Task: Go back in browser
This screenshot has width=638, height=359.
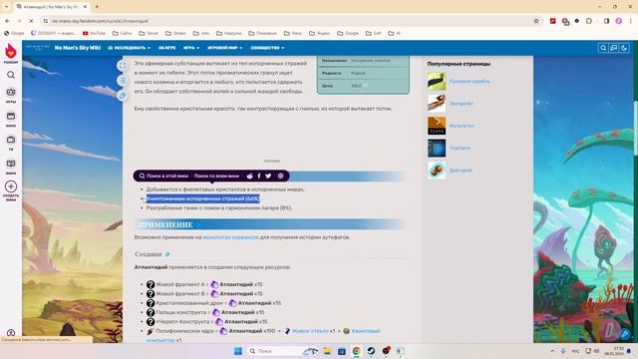Action: pyautogui.click(x=7, y=21)
